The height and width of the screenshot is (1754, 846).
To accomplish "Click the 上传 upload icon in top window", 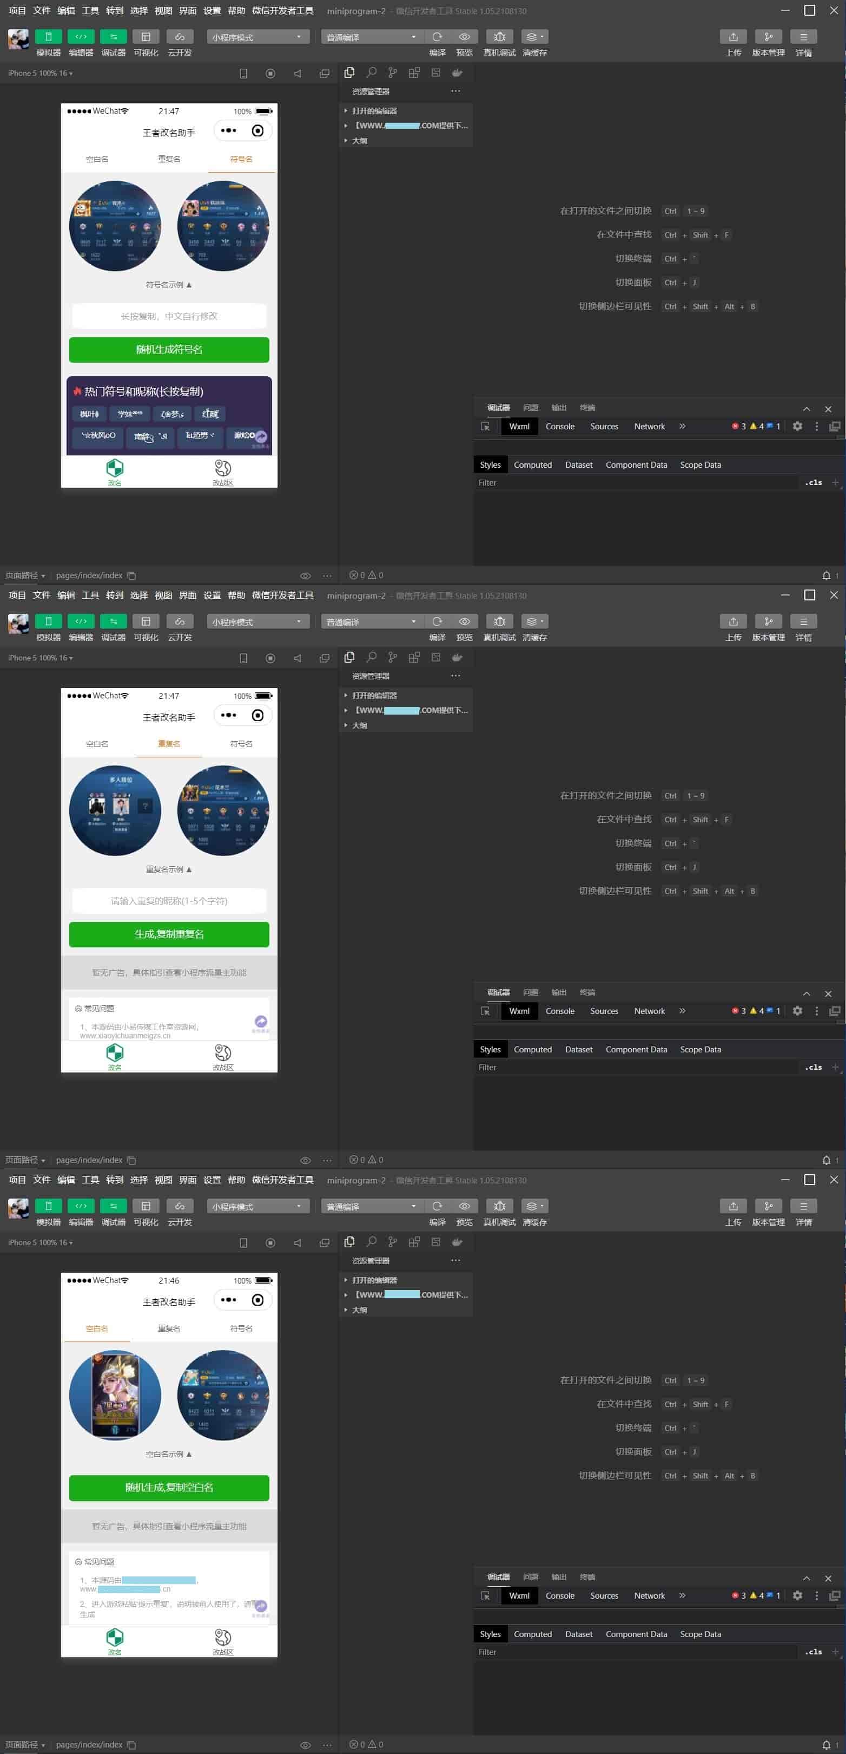I will (733, 37).
